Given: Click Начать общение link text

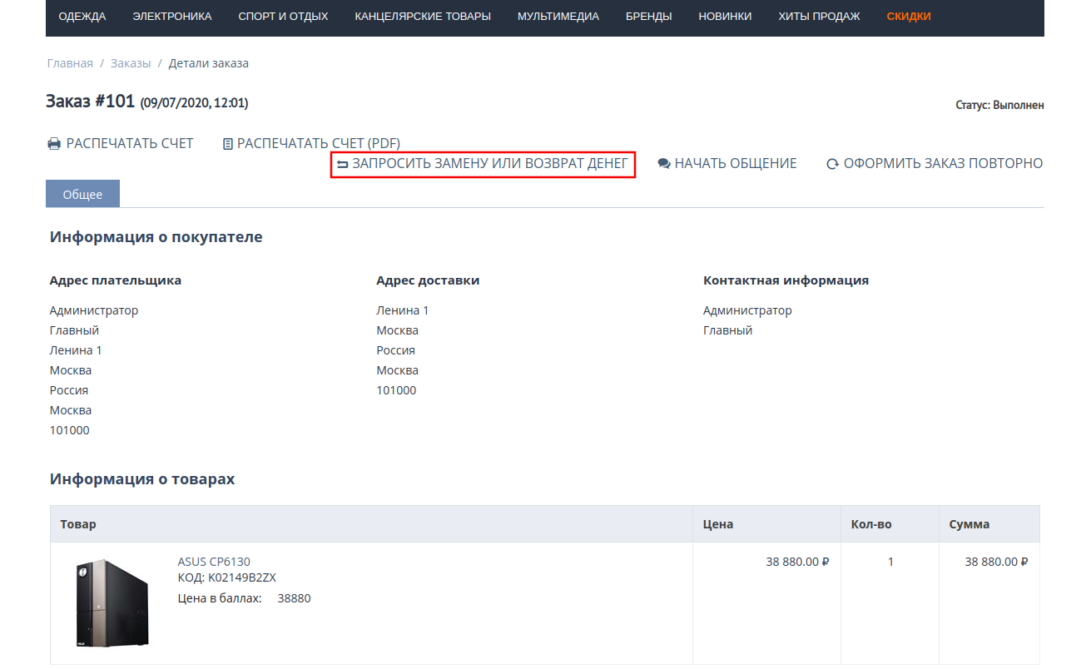Looking at the screenshot, I should 736,164.
